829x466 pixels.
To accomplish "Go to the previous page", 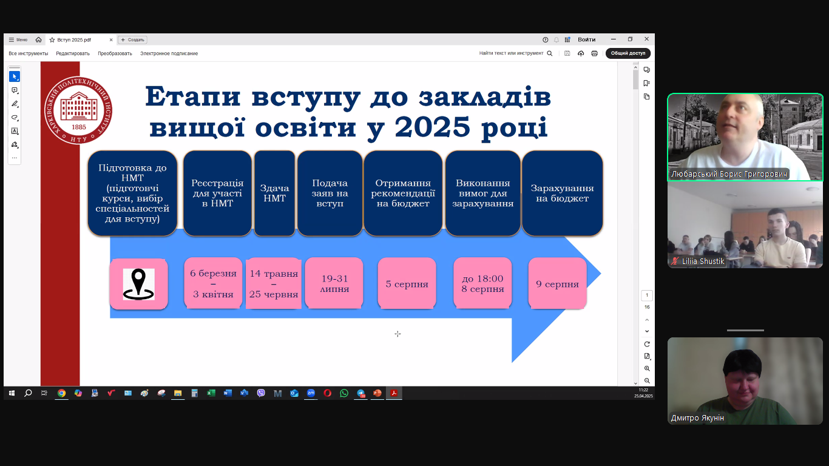I will point(647,320).
